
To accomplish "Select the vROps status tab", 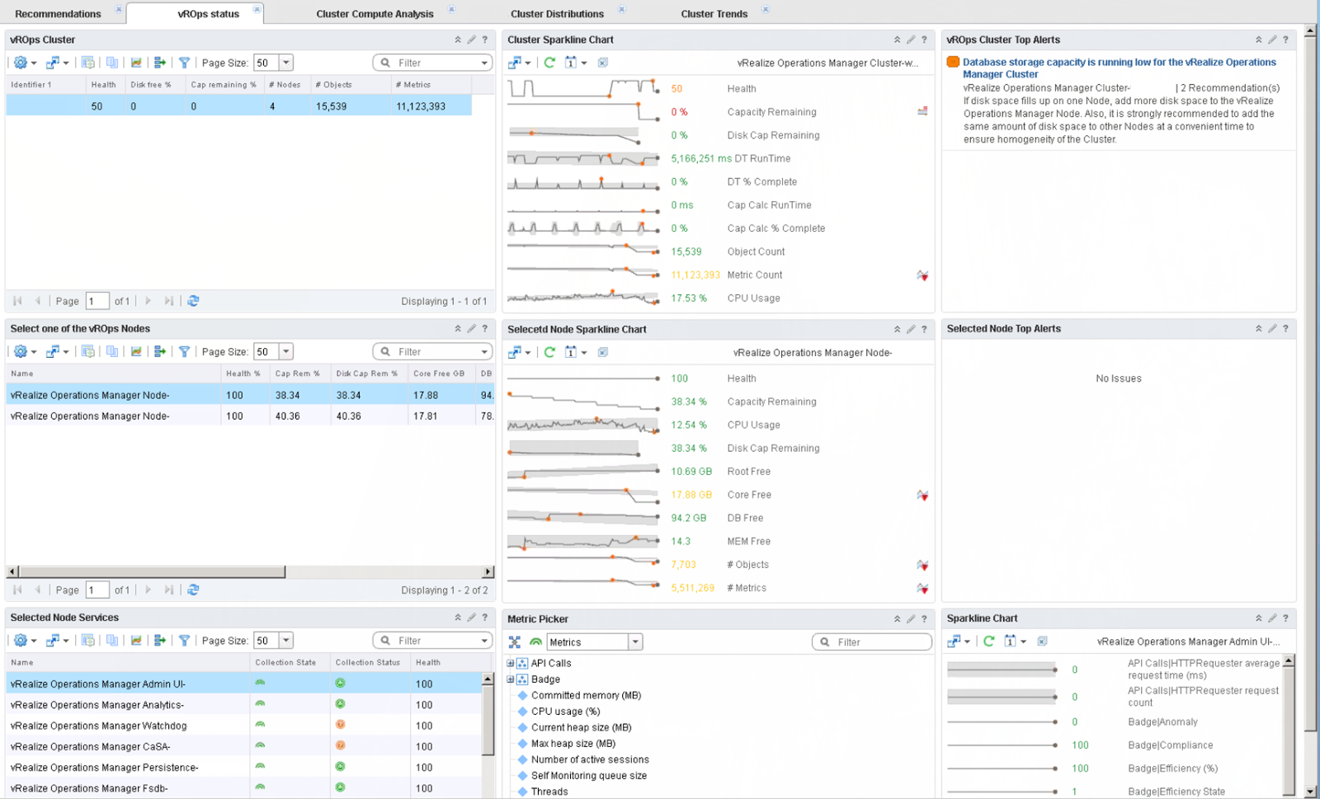I will pyautogui.click(x=208, y=14).
